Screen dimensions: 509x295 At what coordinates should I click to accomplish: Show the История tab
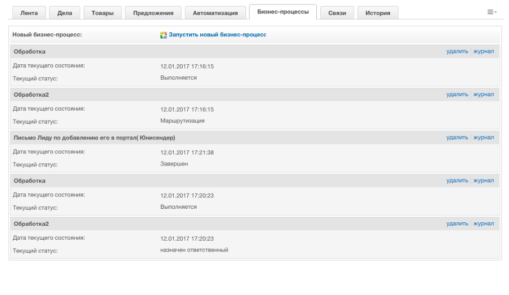378,13
